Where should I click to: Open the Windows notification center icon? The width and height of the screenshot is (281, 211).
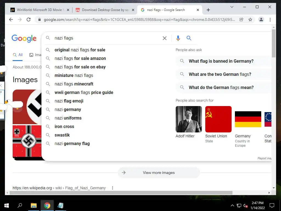(x=272, y=206)
